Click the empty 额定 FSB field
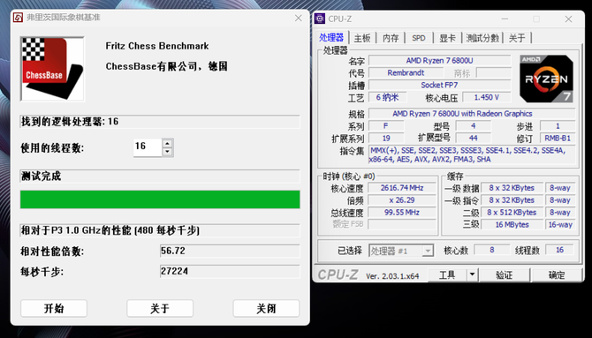Screen dimensions: 592x338 click(402, 224)
